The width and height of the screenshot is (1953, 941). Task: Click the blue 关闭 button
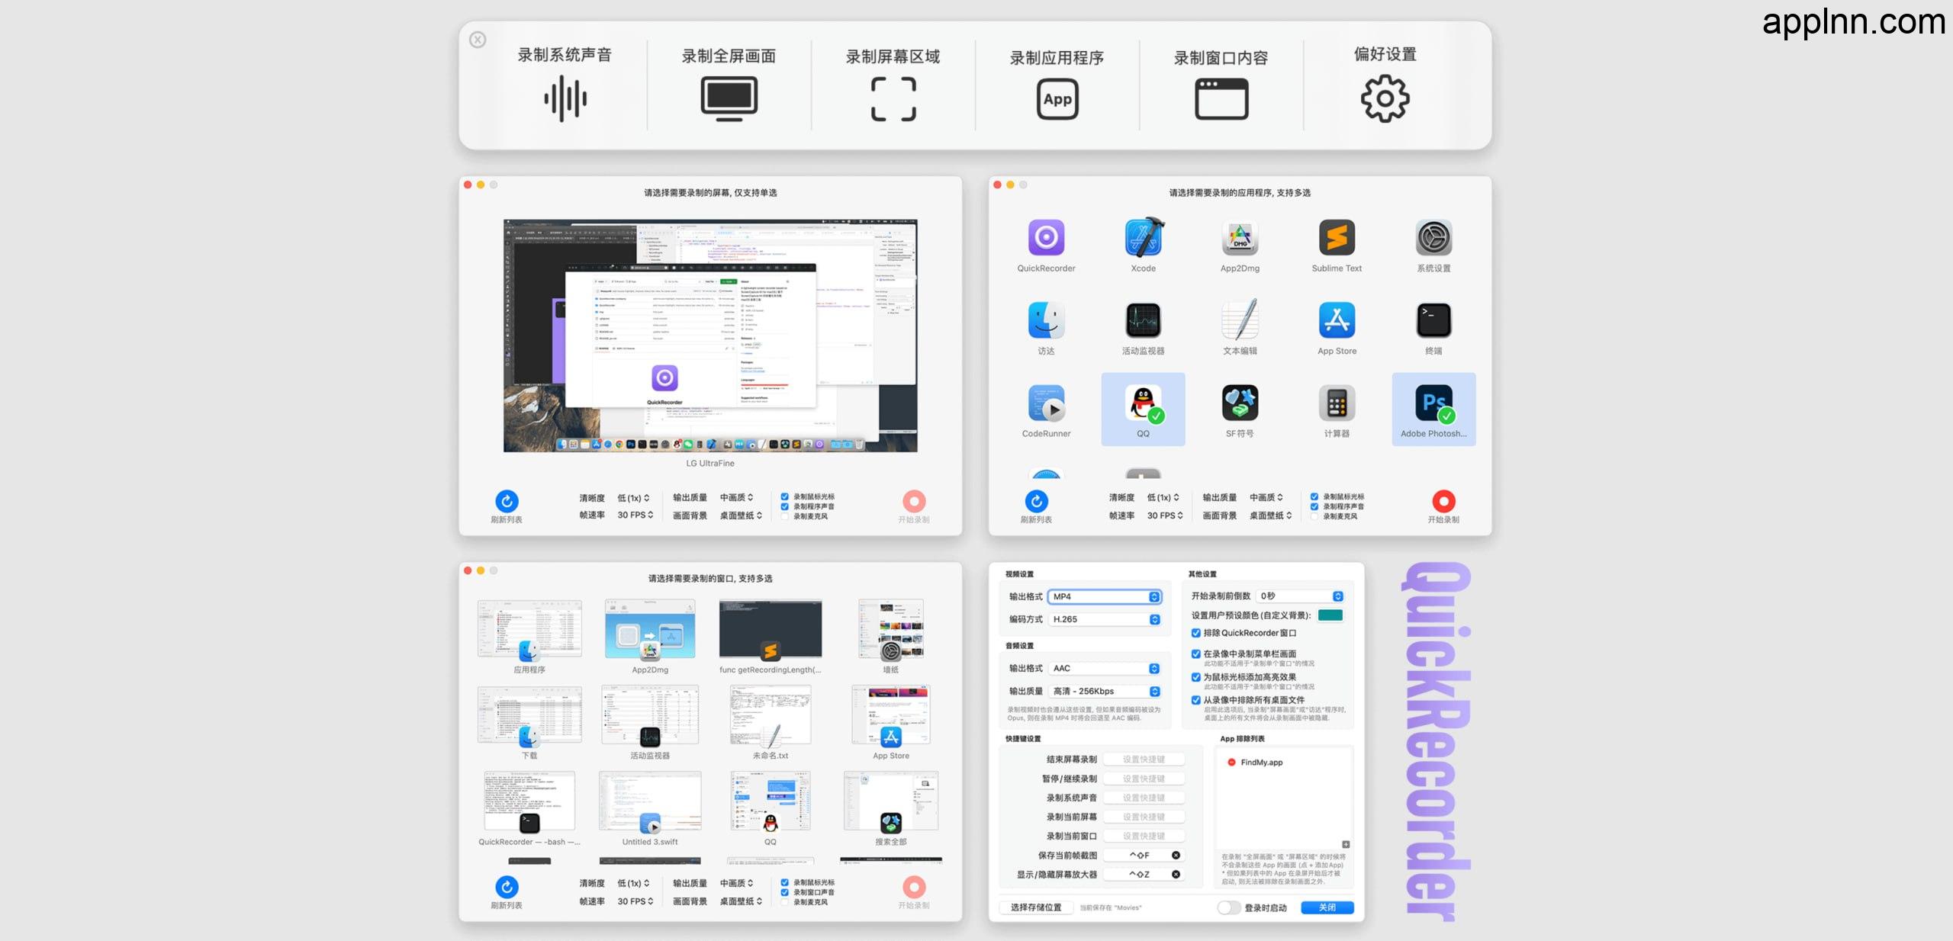[x=1328, y=907]
